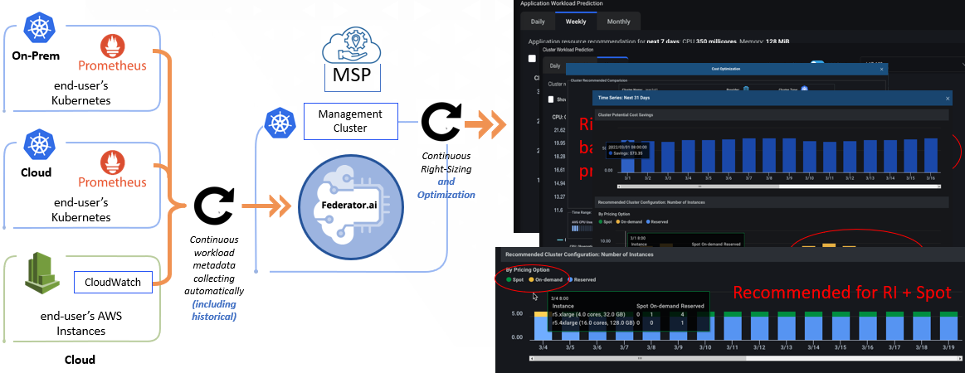Viewport: 965px width, 373px height.
Task: Click the Kubernetes icon beside Management Cluster
Action: (280, 123)
